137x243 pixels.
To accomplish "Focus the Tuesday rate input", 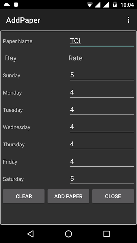I will [102, 110].
